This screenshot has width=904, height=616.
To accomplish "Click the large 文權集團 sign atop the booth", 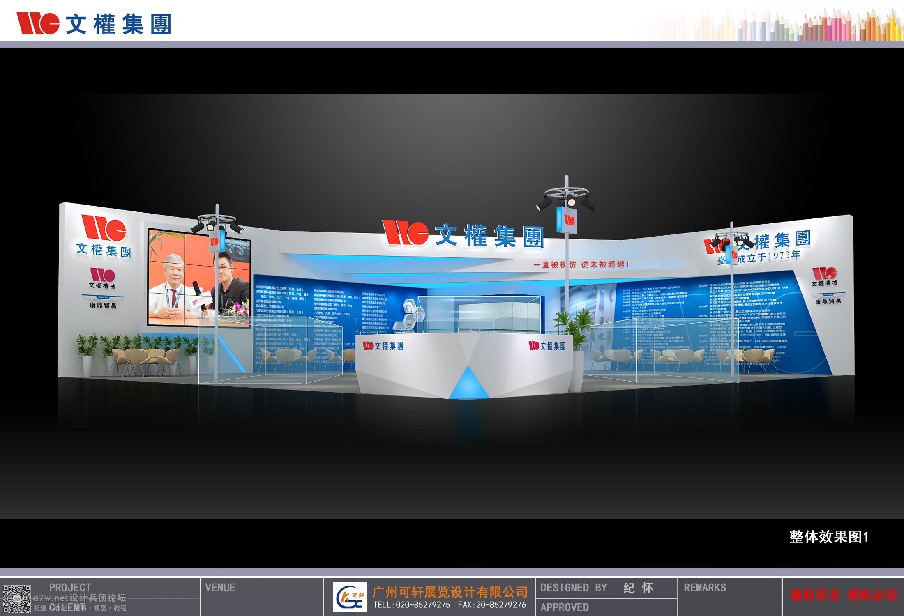I will click(x=463, y=234).
